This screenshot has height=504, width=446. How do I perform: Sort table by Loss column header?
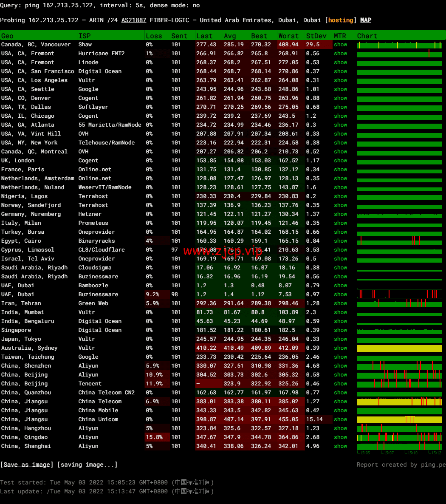(x=154, y=36)
